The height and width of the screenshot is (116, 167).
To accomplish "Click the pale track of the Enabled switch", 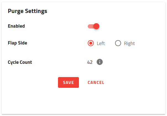I will pyautogui.click(x=90, y=26).
